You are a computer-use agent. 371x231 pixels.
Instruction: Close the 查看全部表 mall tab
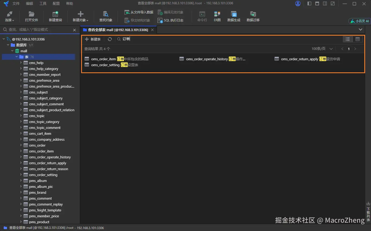tap(152, 30)
